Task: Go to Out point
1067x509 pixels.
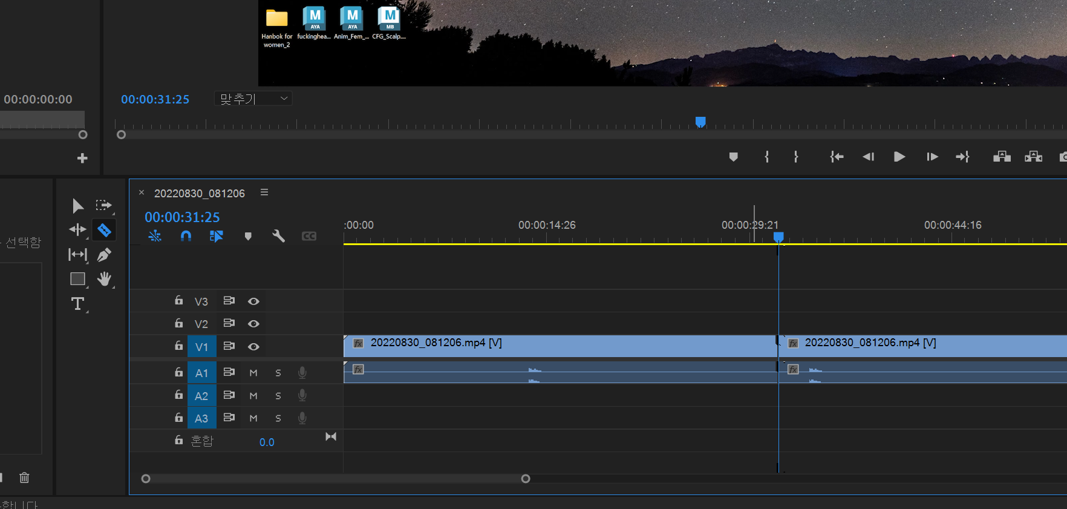Action: [x=962, y=157]
